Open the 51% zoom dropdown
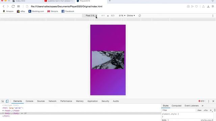Screen dimensions: 216x121 pyautogui.click(x=122, y=16)
